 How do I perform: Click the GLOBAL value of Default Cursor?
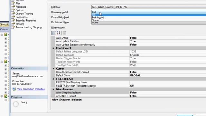pos(135,75)
